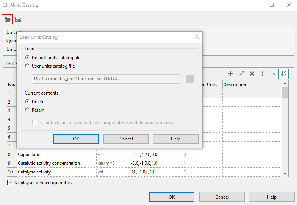Select Default units catalog file option
Screen dimensions: 297x205
coord(27,58)
